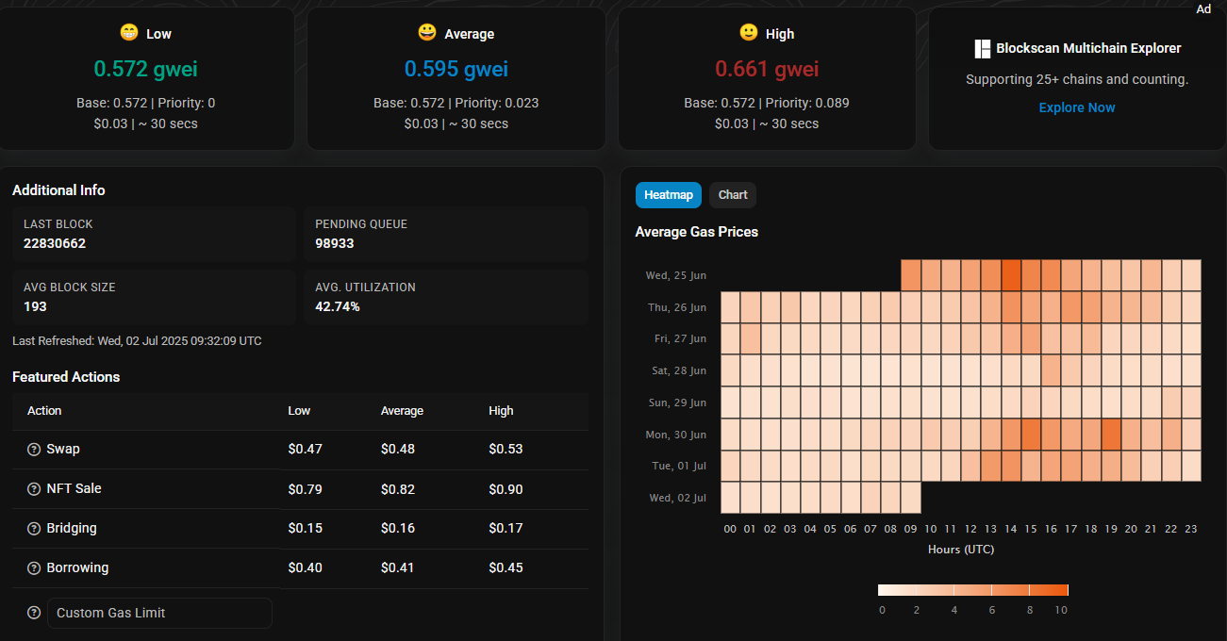Click Bridging low cost $0.15
Viewport: 1227px width, 641px height.
point(305,528)
